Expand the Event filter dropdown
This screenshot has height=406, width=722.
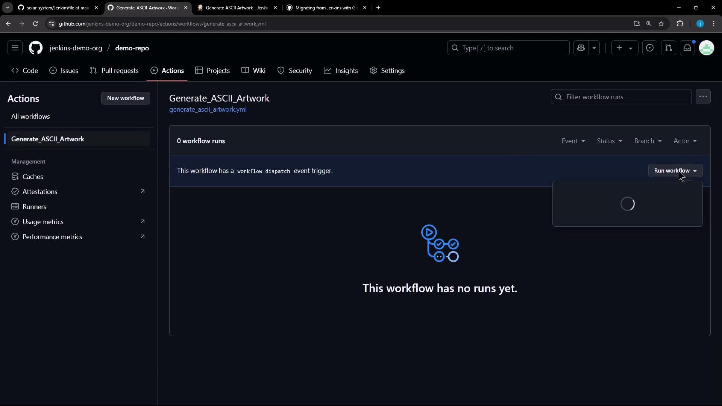[573, 141]
